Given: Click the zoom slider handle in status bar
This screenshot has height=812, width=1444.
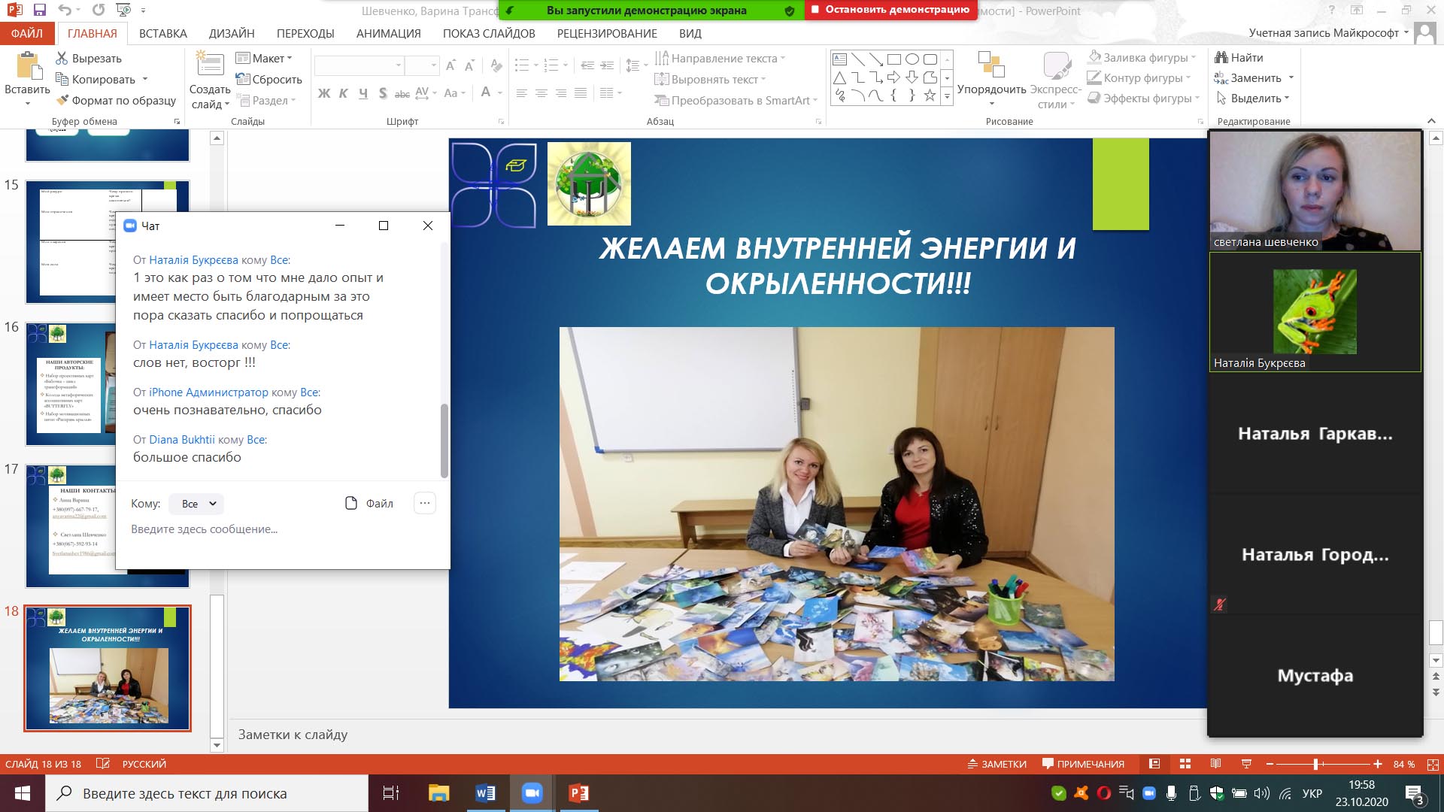Looking at the screenshot, I should click(1315, 764).
